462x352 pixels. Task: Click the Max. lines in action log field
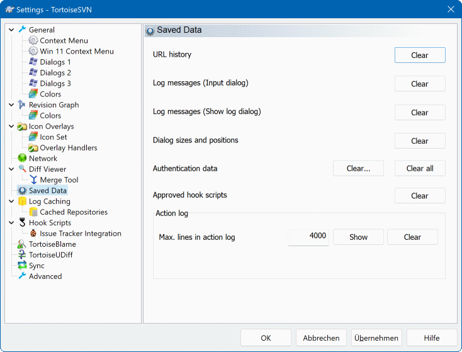pyautogui.click(x=308, y=237)
